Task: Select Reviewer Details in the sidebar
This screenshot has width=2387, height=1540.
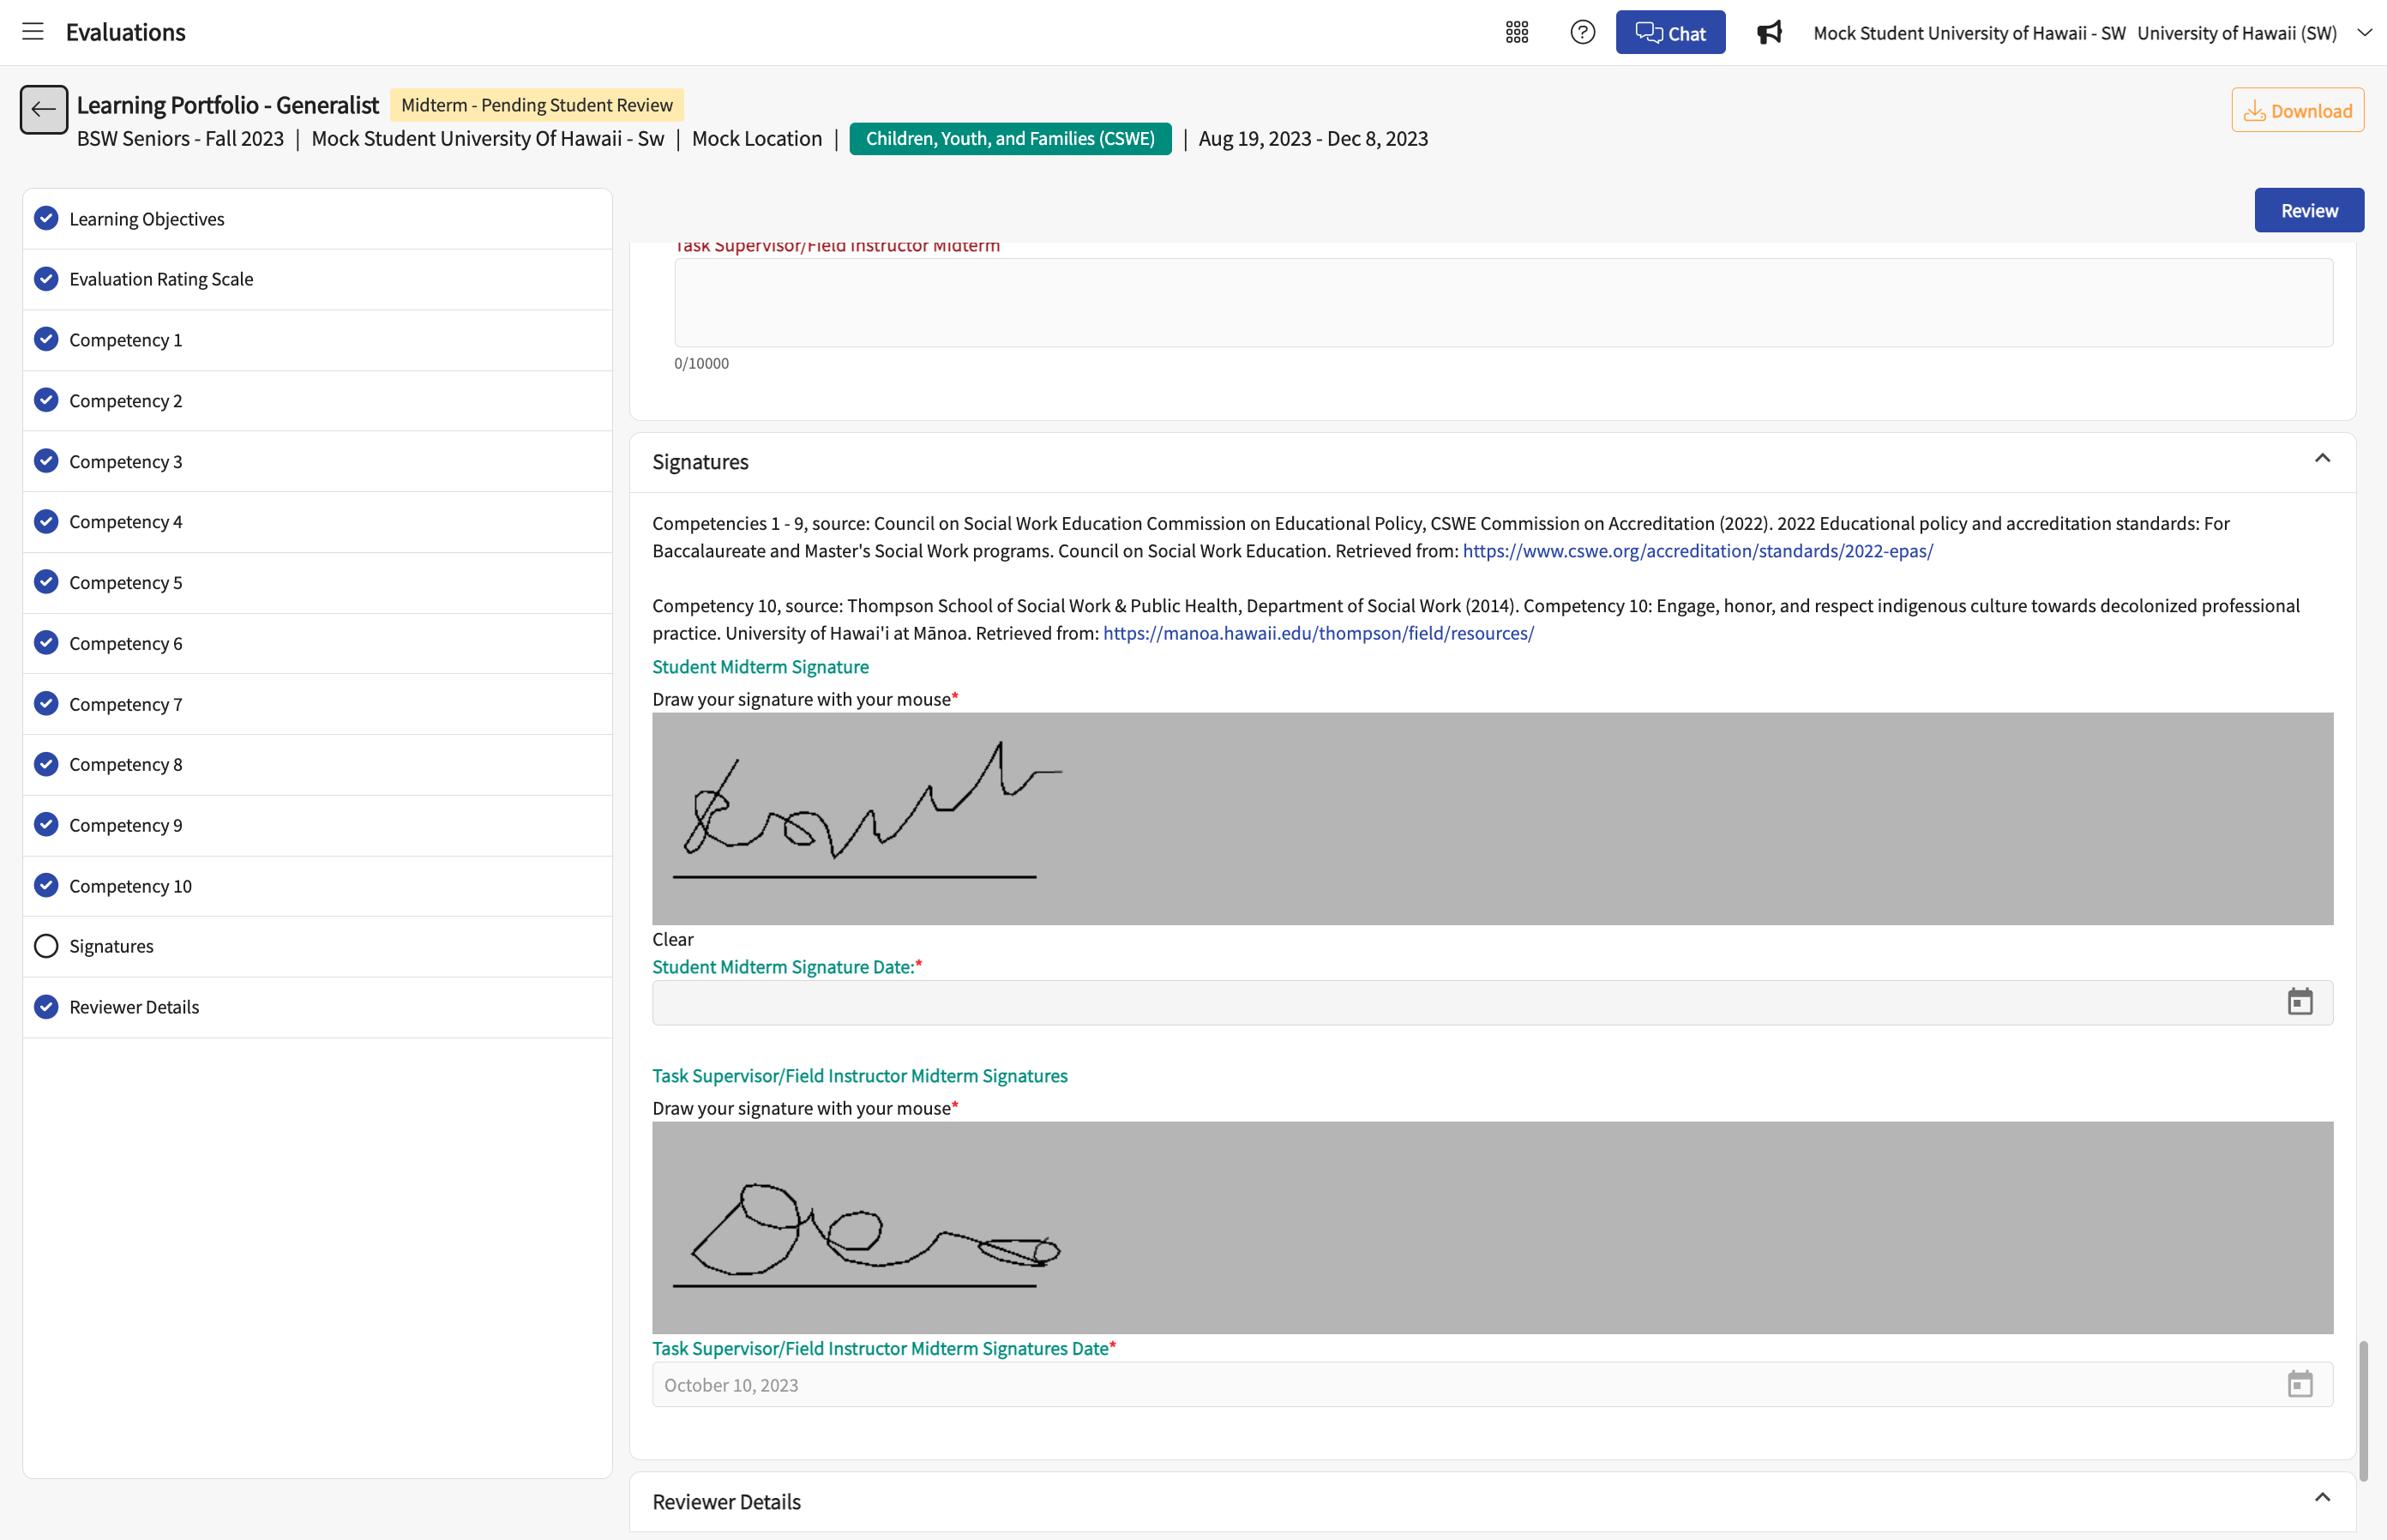Action: pos(317,1007)
